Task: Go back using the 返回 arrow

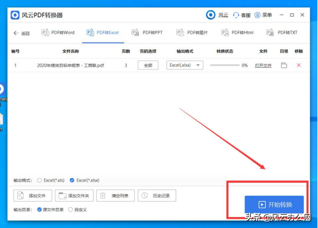Action: (x=21, y=33)
